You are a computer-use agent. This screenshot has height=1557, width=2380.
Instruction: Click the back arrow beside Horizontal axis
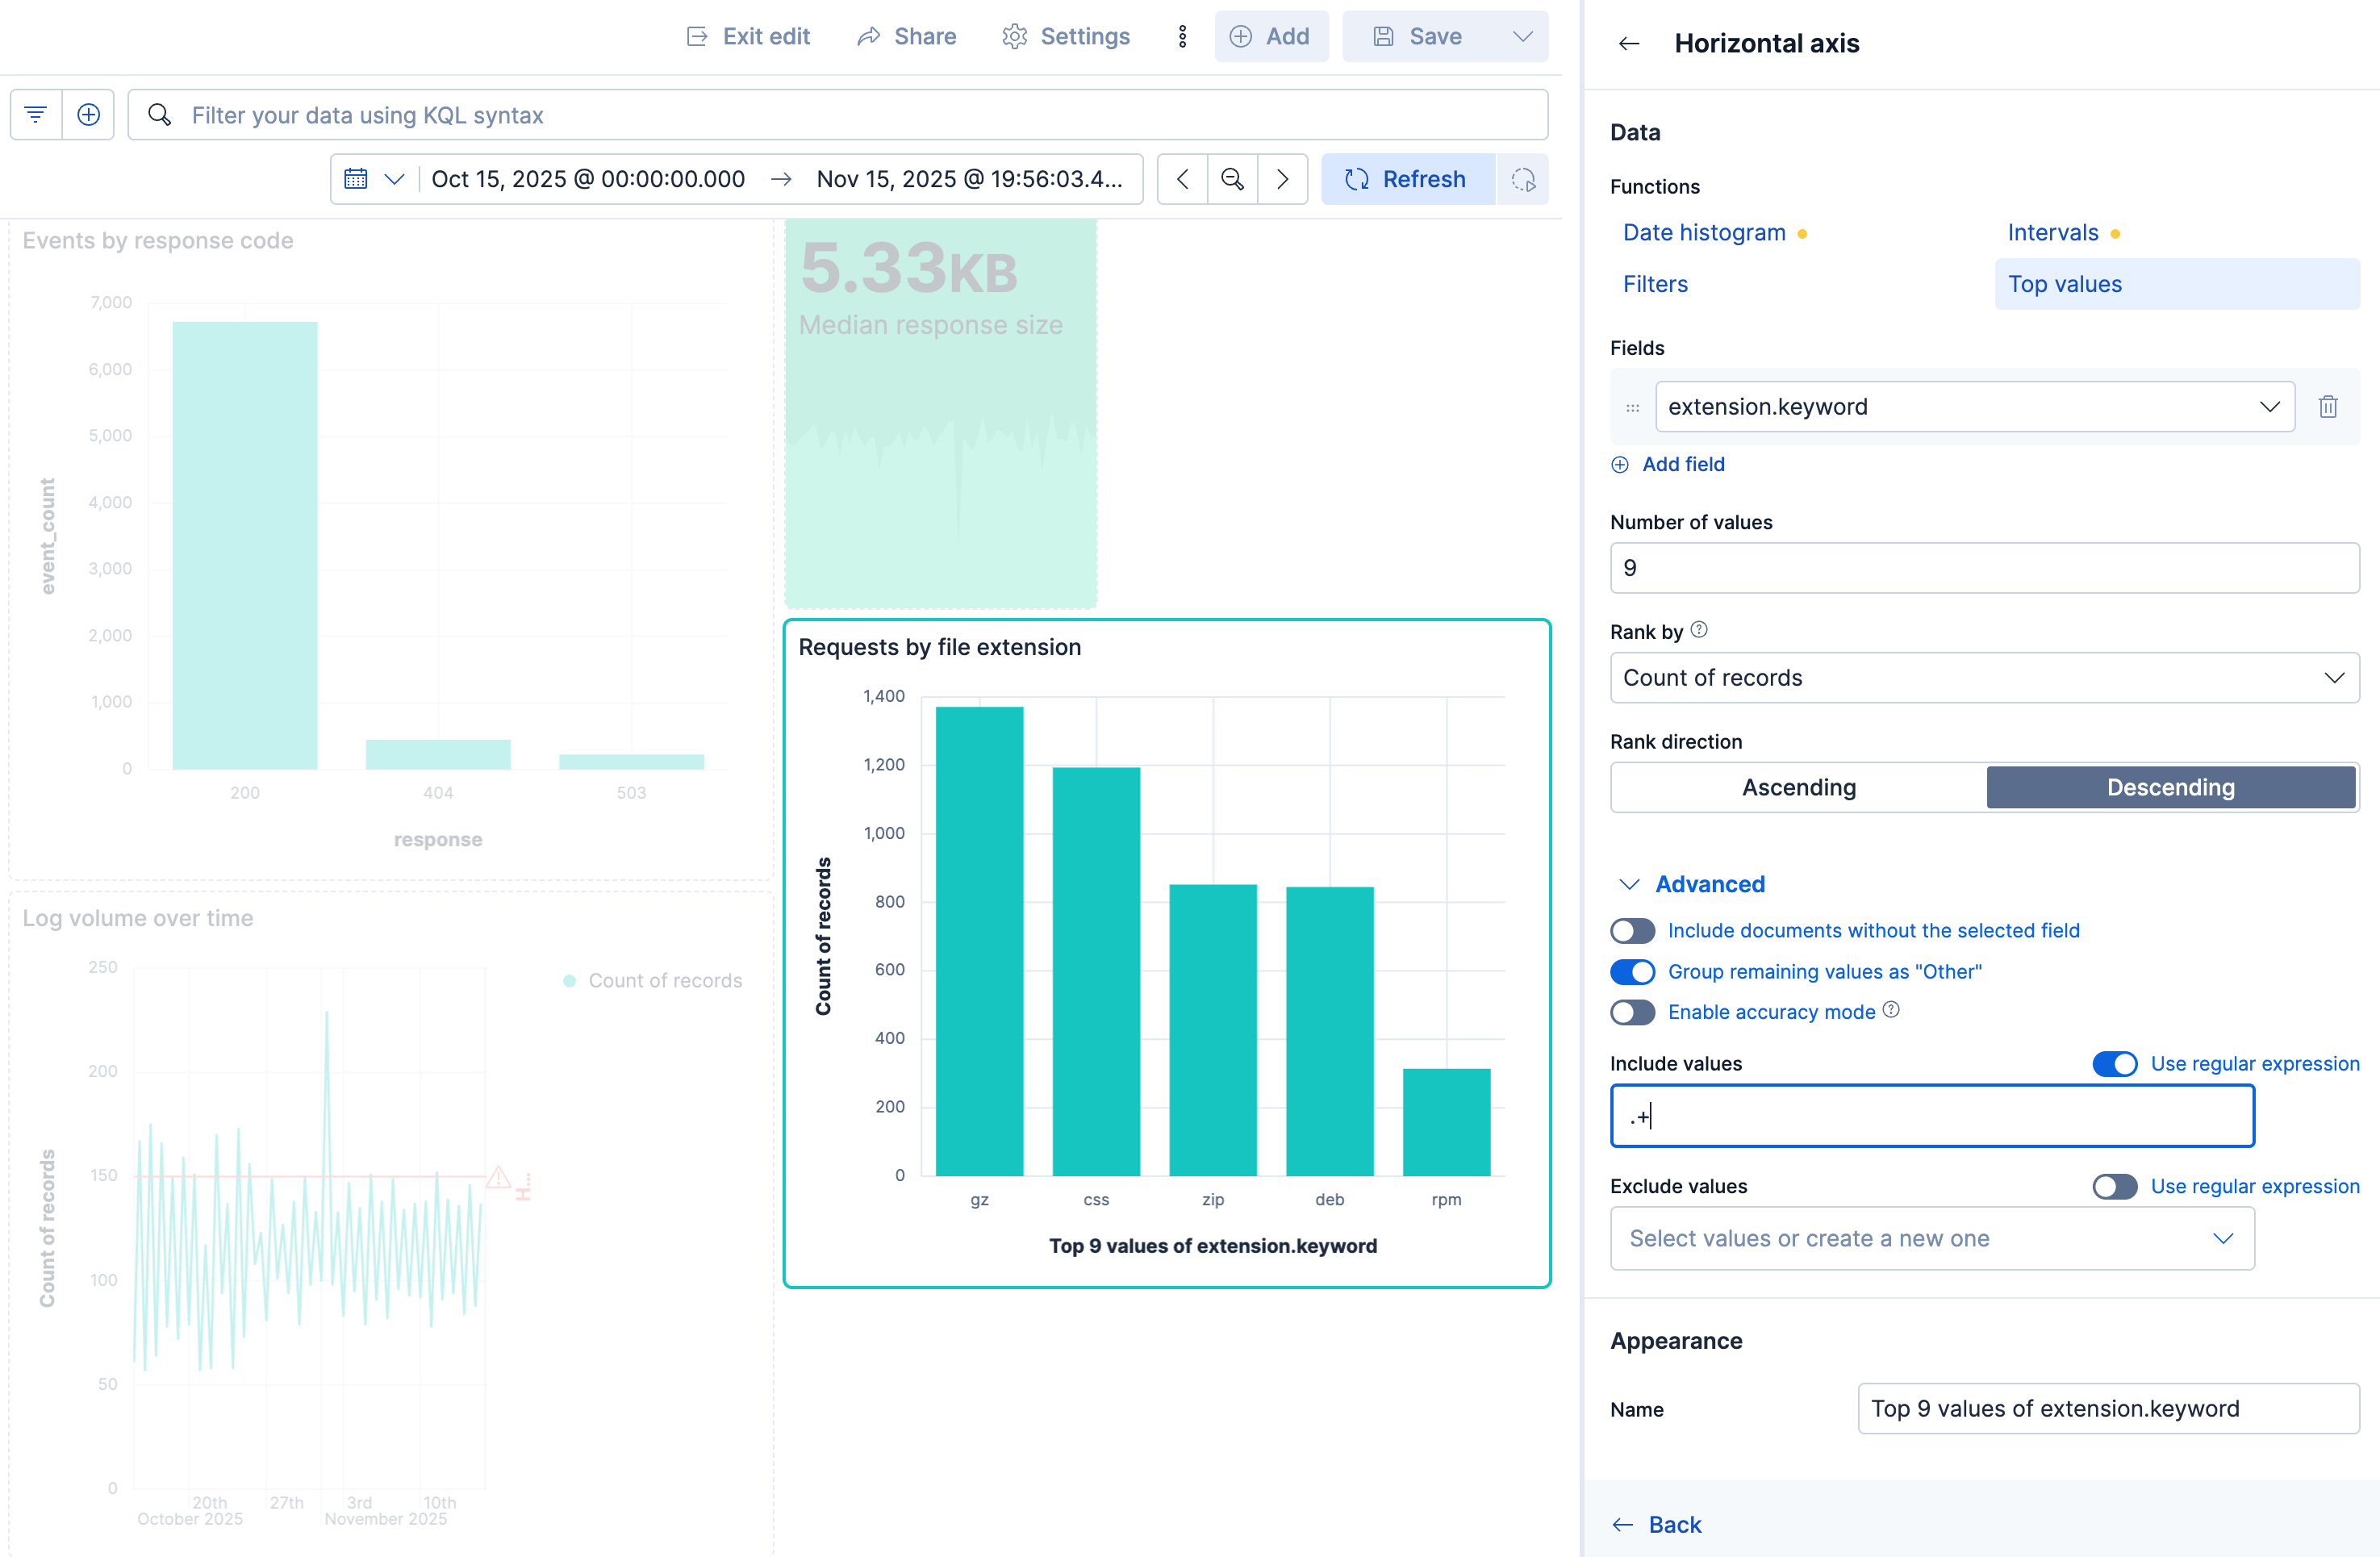coord(1628,44)
